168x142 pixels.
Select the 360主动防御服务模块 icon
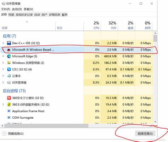pyautogui.click(x=9, y=105)
